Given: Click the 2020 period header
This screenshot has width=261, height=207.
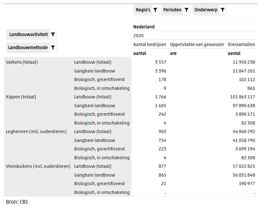Looking at the screenshot, I should pos(138,36).
